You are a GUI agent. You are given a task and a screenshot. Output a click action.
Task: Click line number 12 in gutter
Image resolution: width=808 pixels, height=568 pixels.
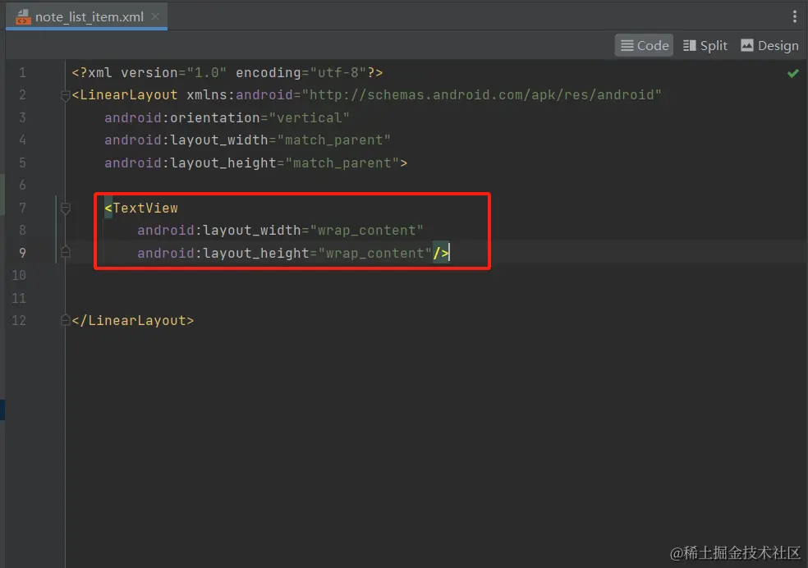[x=19, y=320]
